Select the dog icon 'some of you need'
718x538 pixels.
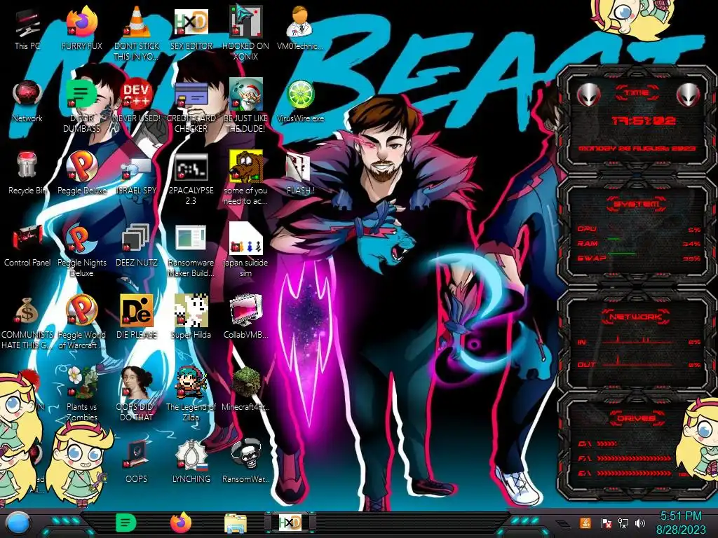(245, 165)
